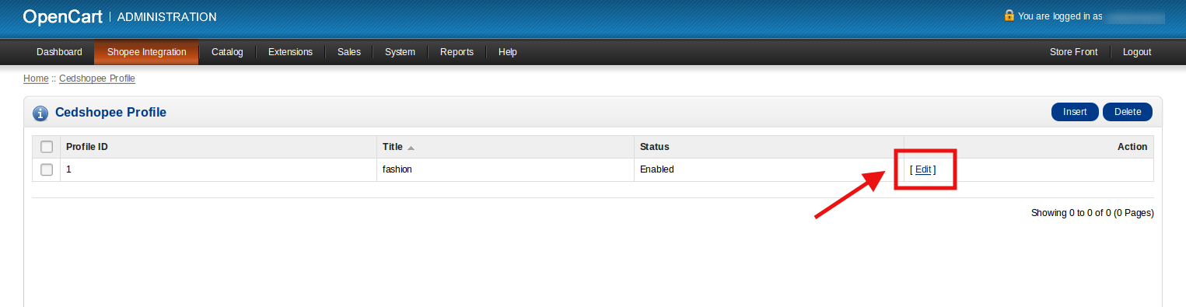Click Cedshopee Profile breadcrumb link
Image resolution: width=1186 pixels, height=307 pixels.
[x=97, y=78]
